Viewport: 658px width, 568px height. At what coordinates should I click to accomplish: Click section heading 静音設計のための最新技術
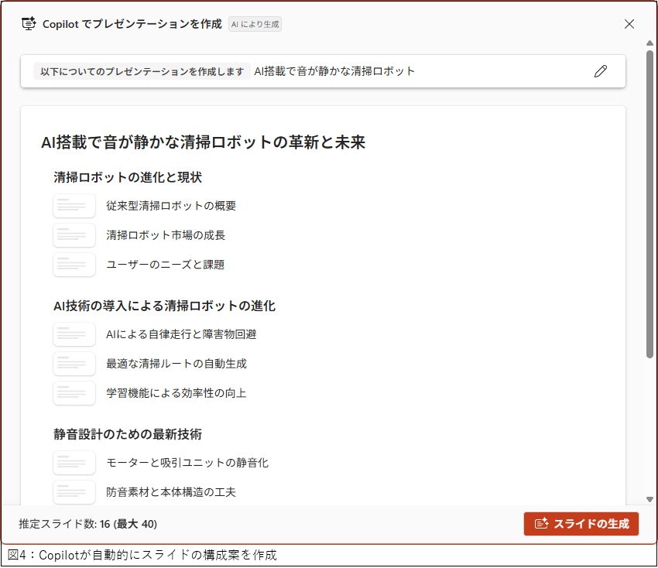[x=128, y=434]
